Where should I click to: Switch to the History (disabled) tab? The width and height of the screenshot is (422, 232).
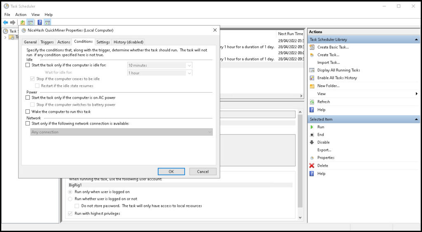tap(129, 42)
